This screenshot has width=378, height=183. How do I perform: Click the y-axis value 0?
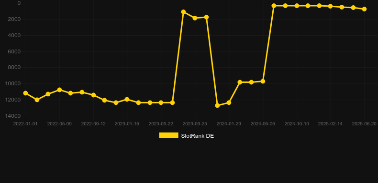click(x=19, y=3)
